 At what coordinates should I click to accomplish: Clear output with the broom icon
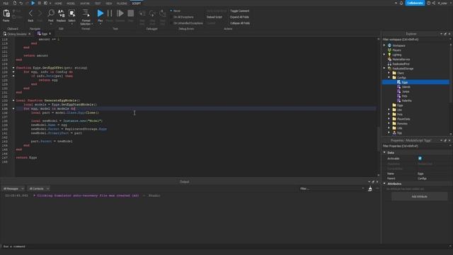click(x=369, y=189)
